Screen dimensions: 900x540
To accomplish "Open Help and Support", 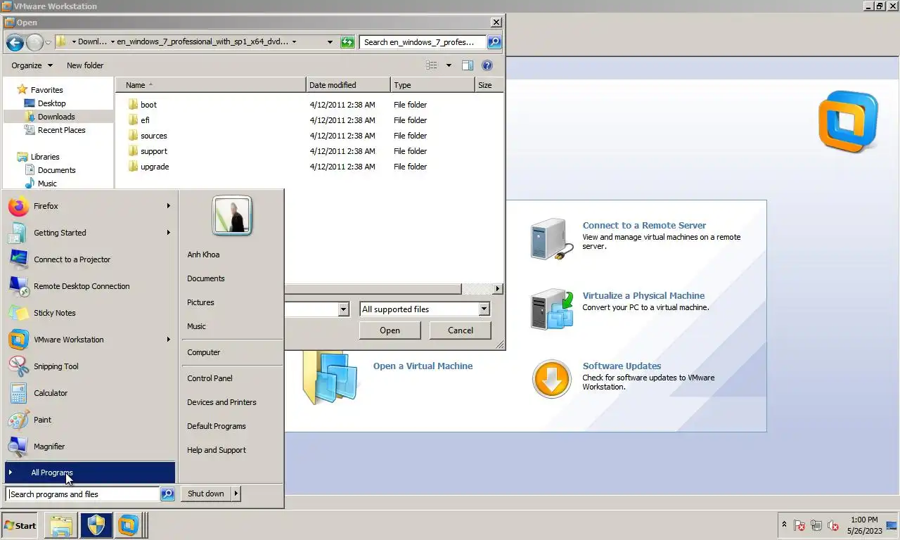I will click(217, 450).
